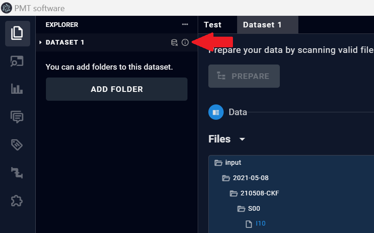Open the plugins puzzle piece icon
This screenshot has width=374, height=233.
click(x=18, y=201)
